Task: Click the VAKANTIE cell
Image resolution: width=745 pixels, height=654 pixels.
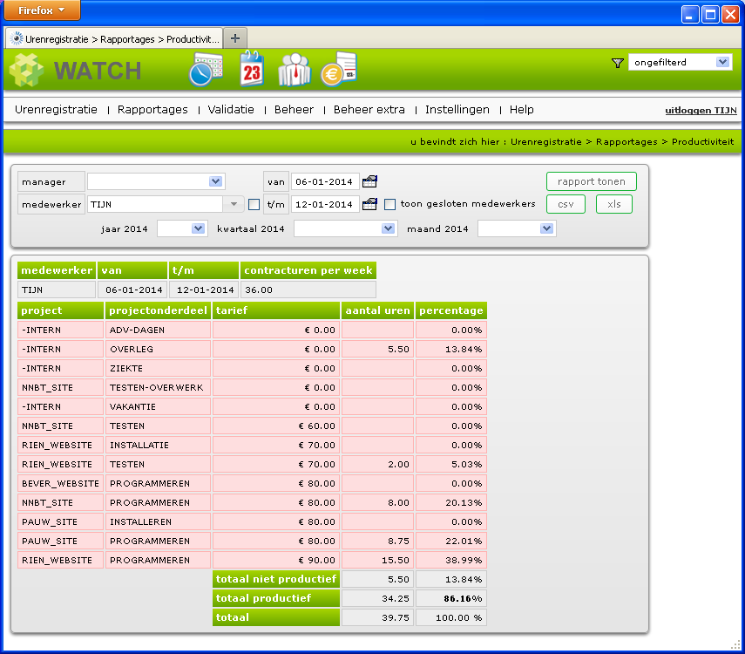Action: 158,406
